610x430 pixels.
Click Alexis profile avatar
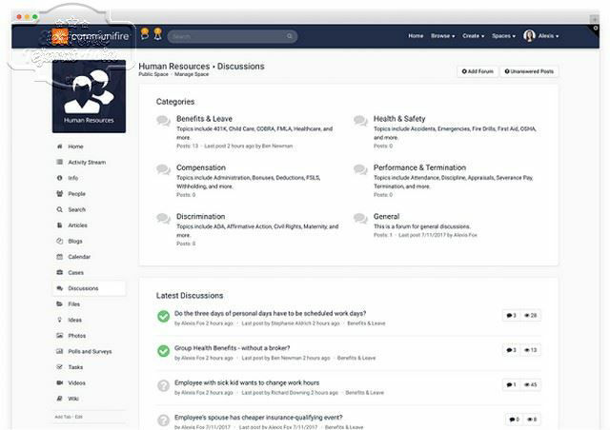point(529,36)
